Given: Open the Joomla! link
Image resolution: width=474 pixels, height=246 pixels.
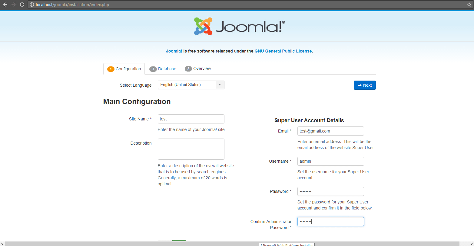Looking at the screenshot, I should click(174, 51).
